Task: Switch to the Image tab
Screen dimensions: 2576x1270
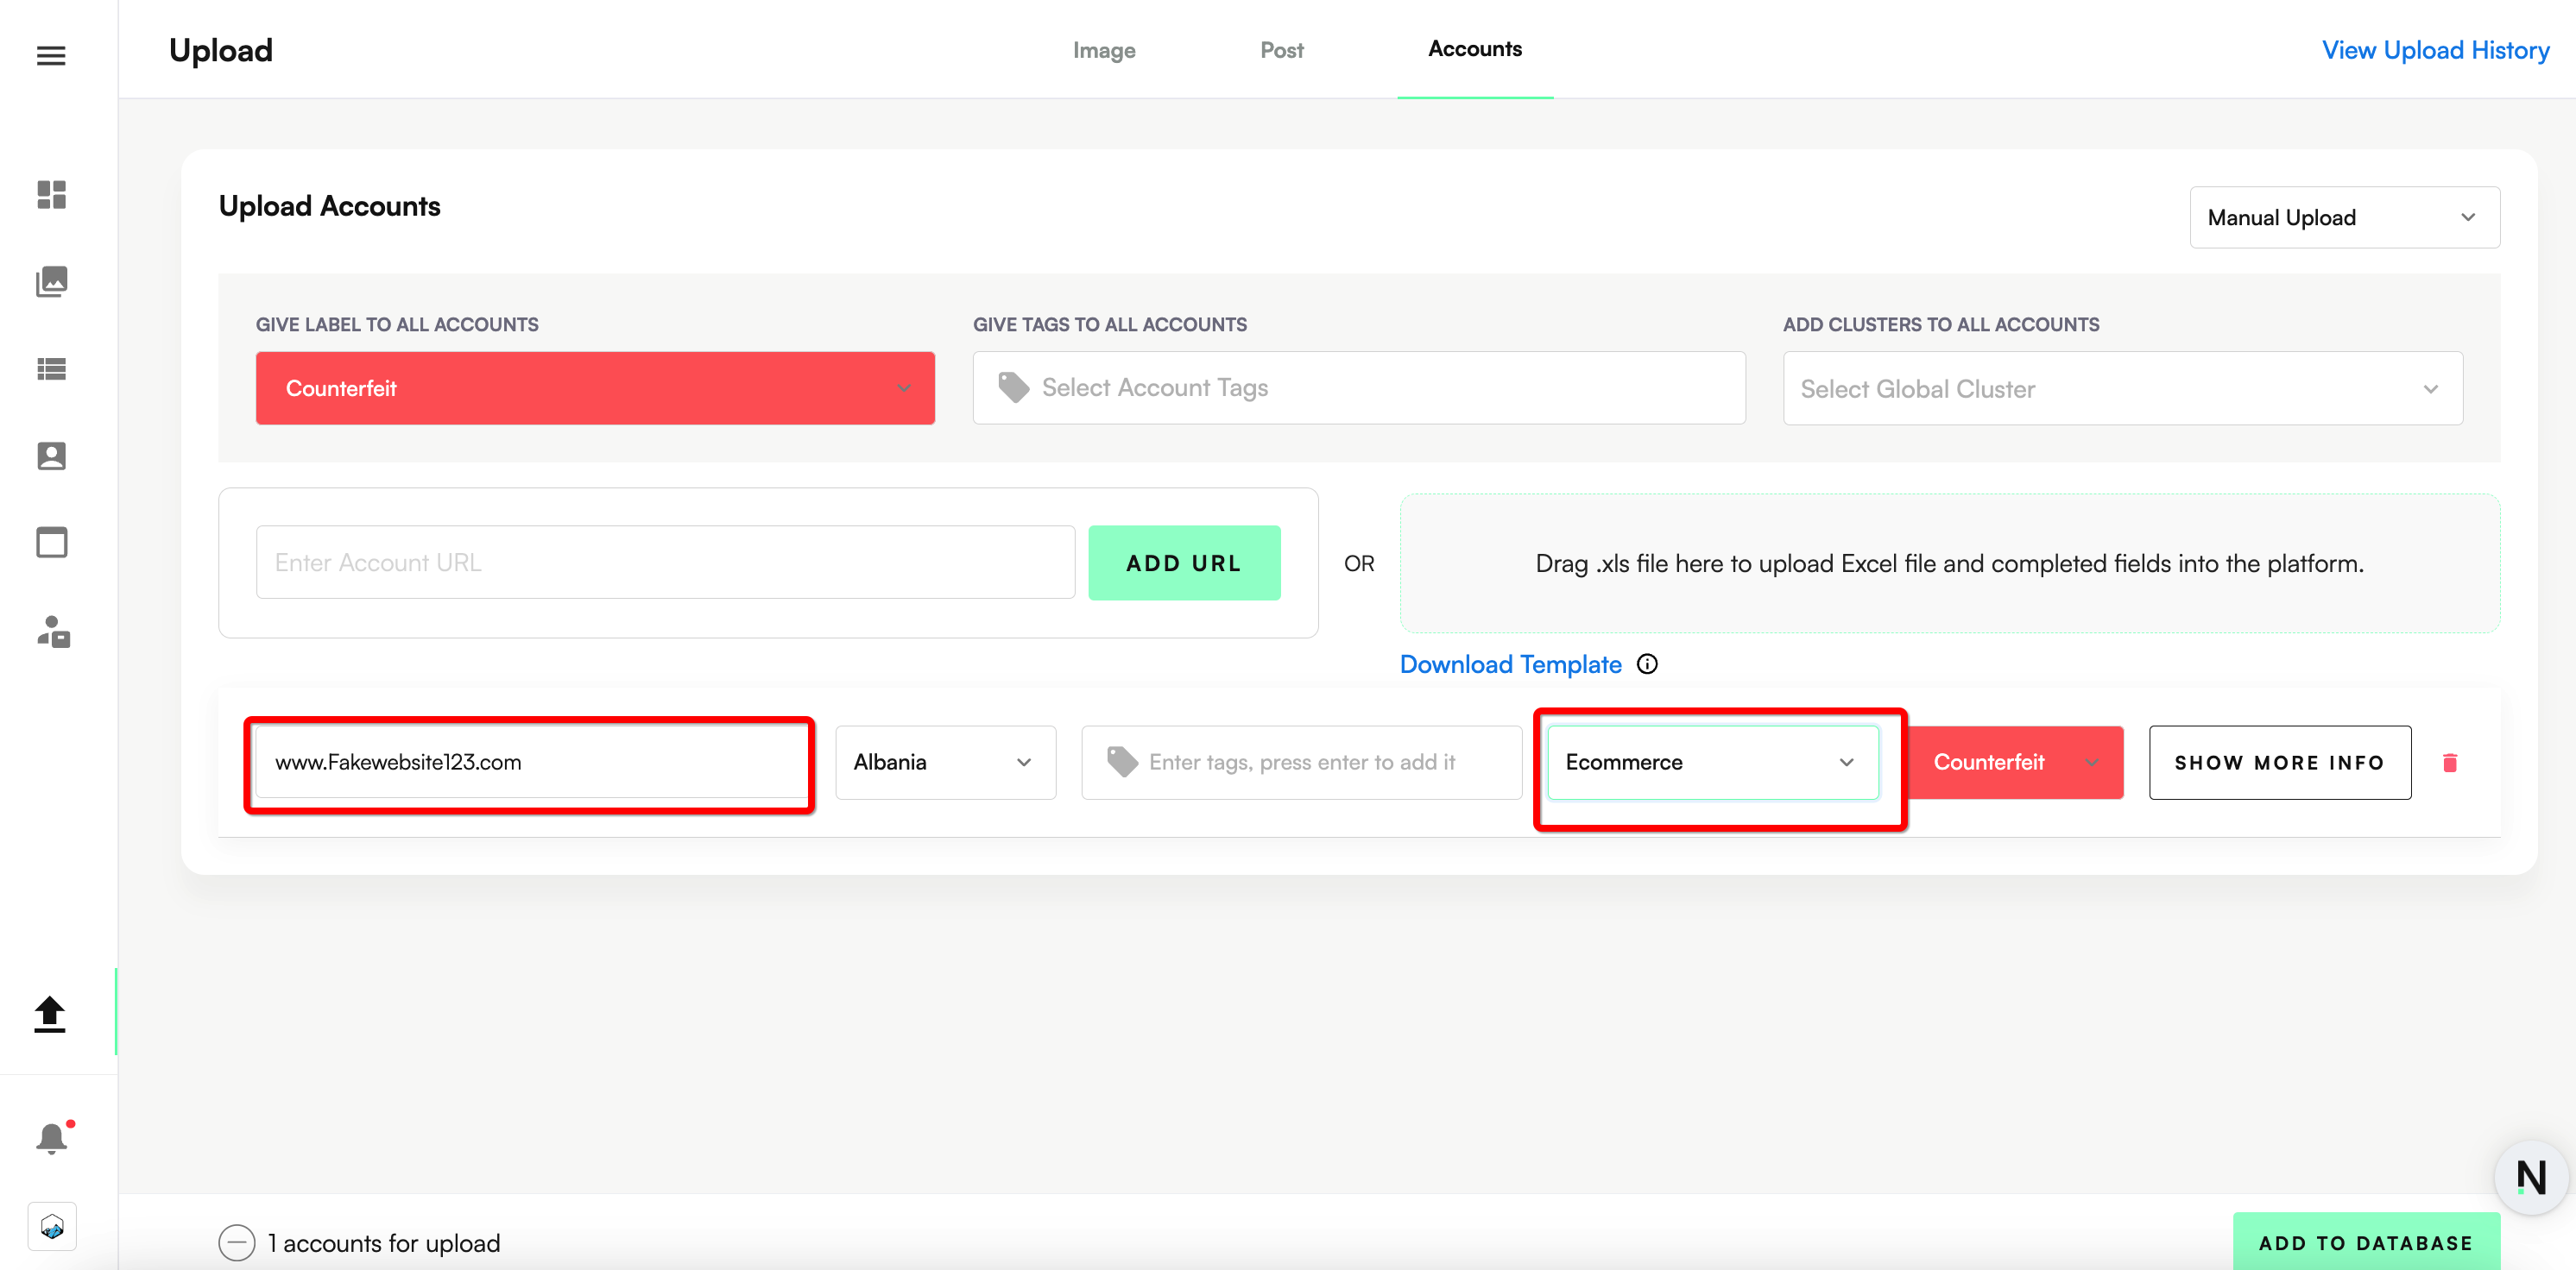Action: coord(1103,50)
